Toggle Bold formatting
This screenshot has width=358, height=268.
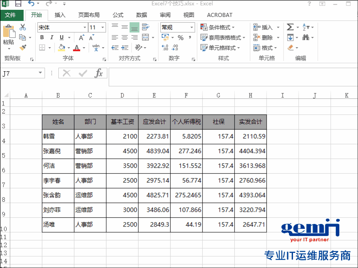tap(42, 37)
